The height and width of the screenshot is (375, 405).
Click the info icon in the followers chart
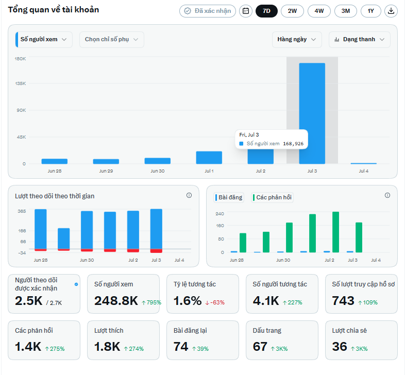pos(189,196)
